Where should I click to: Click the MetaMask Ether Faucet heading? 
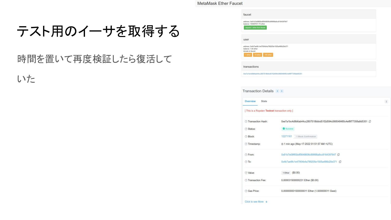pos(220,3)
